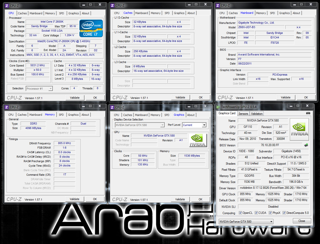Switch to the Validation tab in GPU-Z
Image resolution: width=320 pixels, height=244 pixels.
[257, 114]
